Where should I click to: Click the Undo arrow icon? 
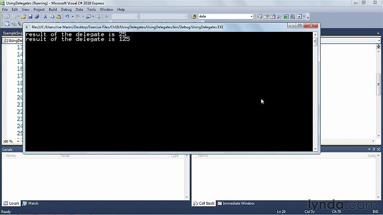pos(67,16)
